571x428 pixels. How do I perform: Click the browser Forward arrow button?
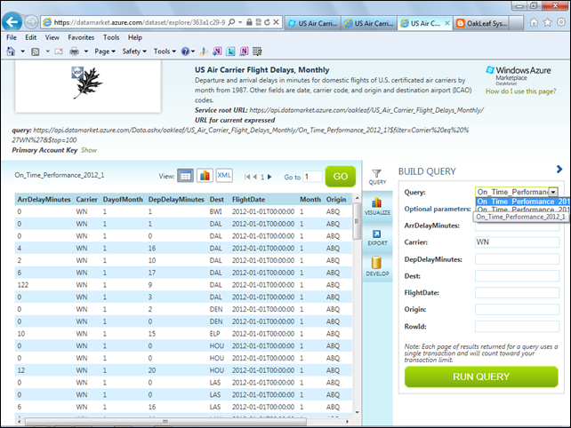31,22
